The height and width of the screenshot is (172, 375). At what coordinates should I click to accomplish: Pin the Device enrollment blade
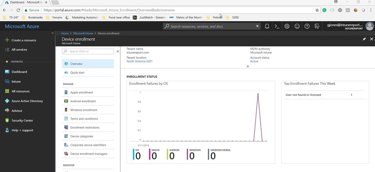[x=364, y=39]
